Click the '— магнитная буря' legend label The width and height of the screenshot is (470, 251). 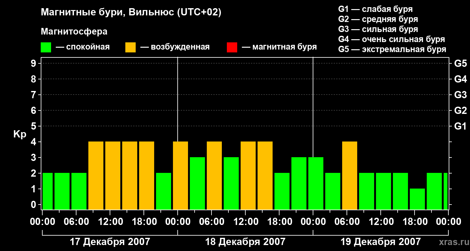[x=279, y=47]
